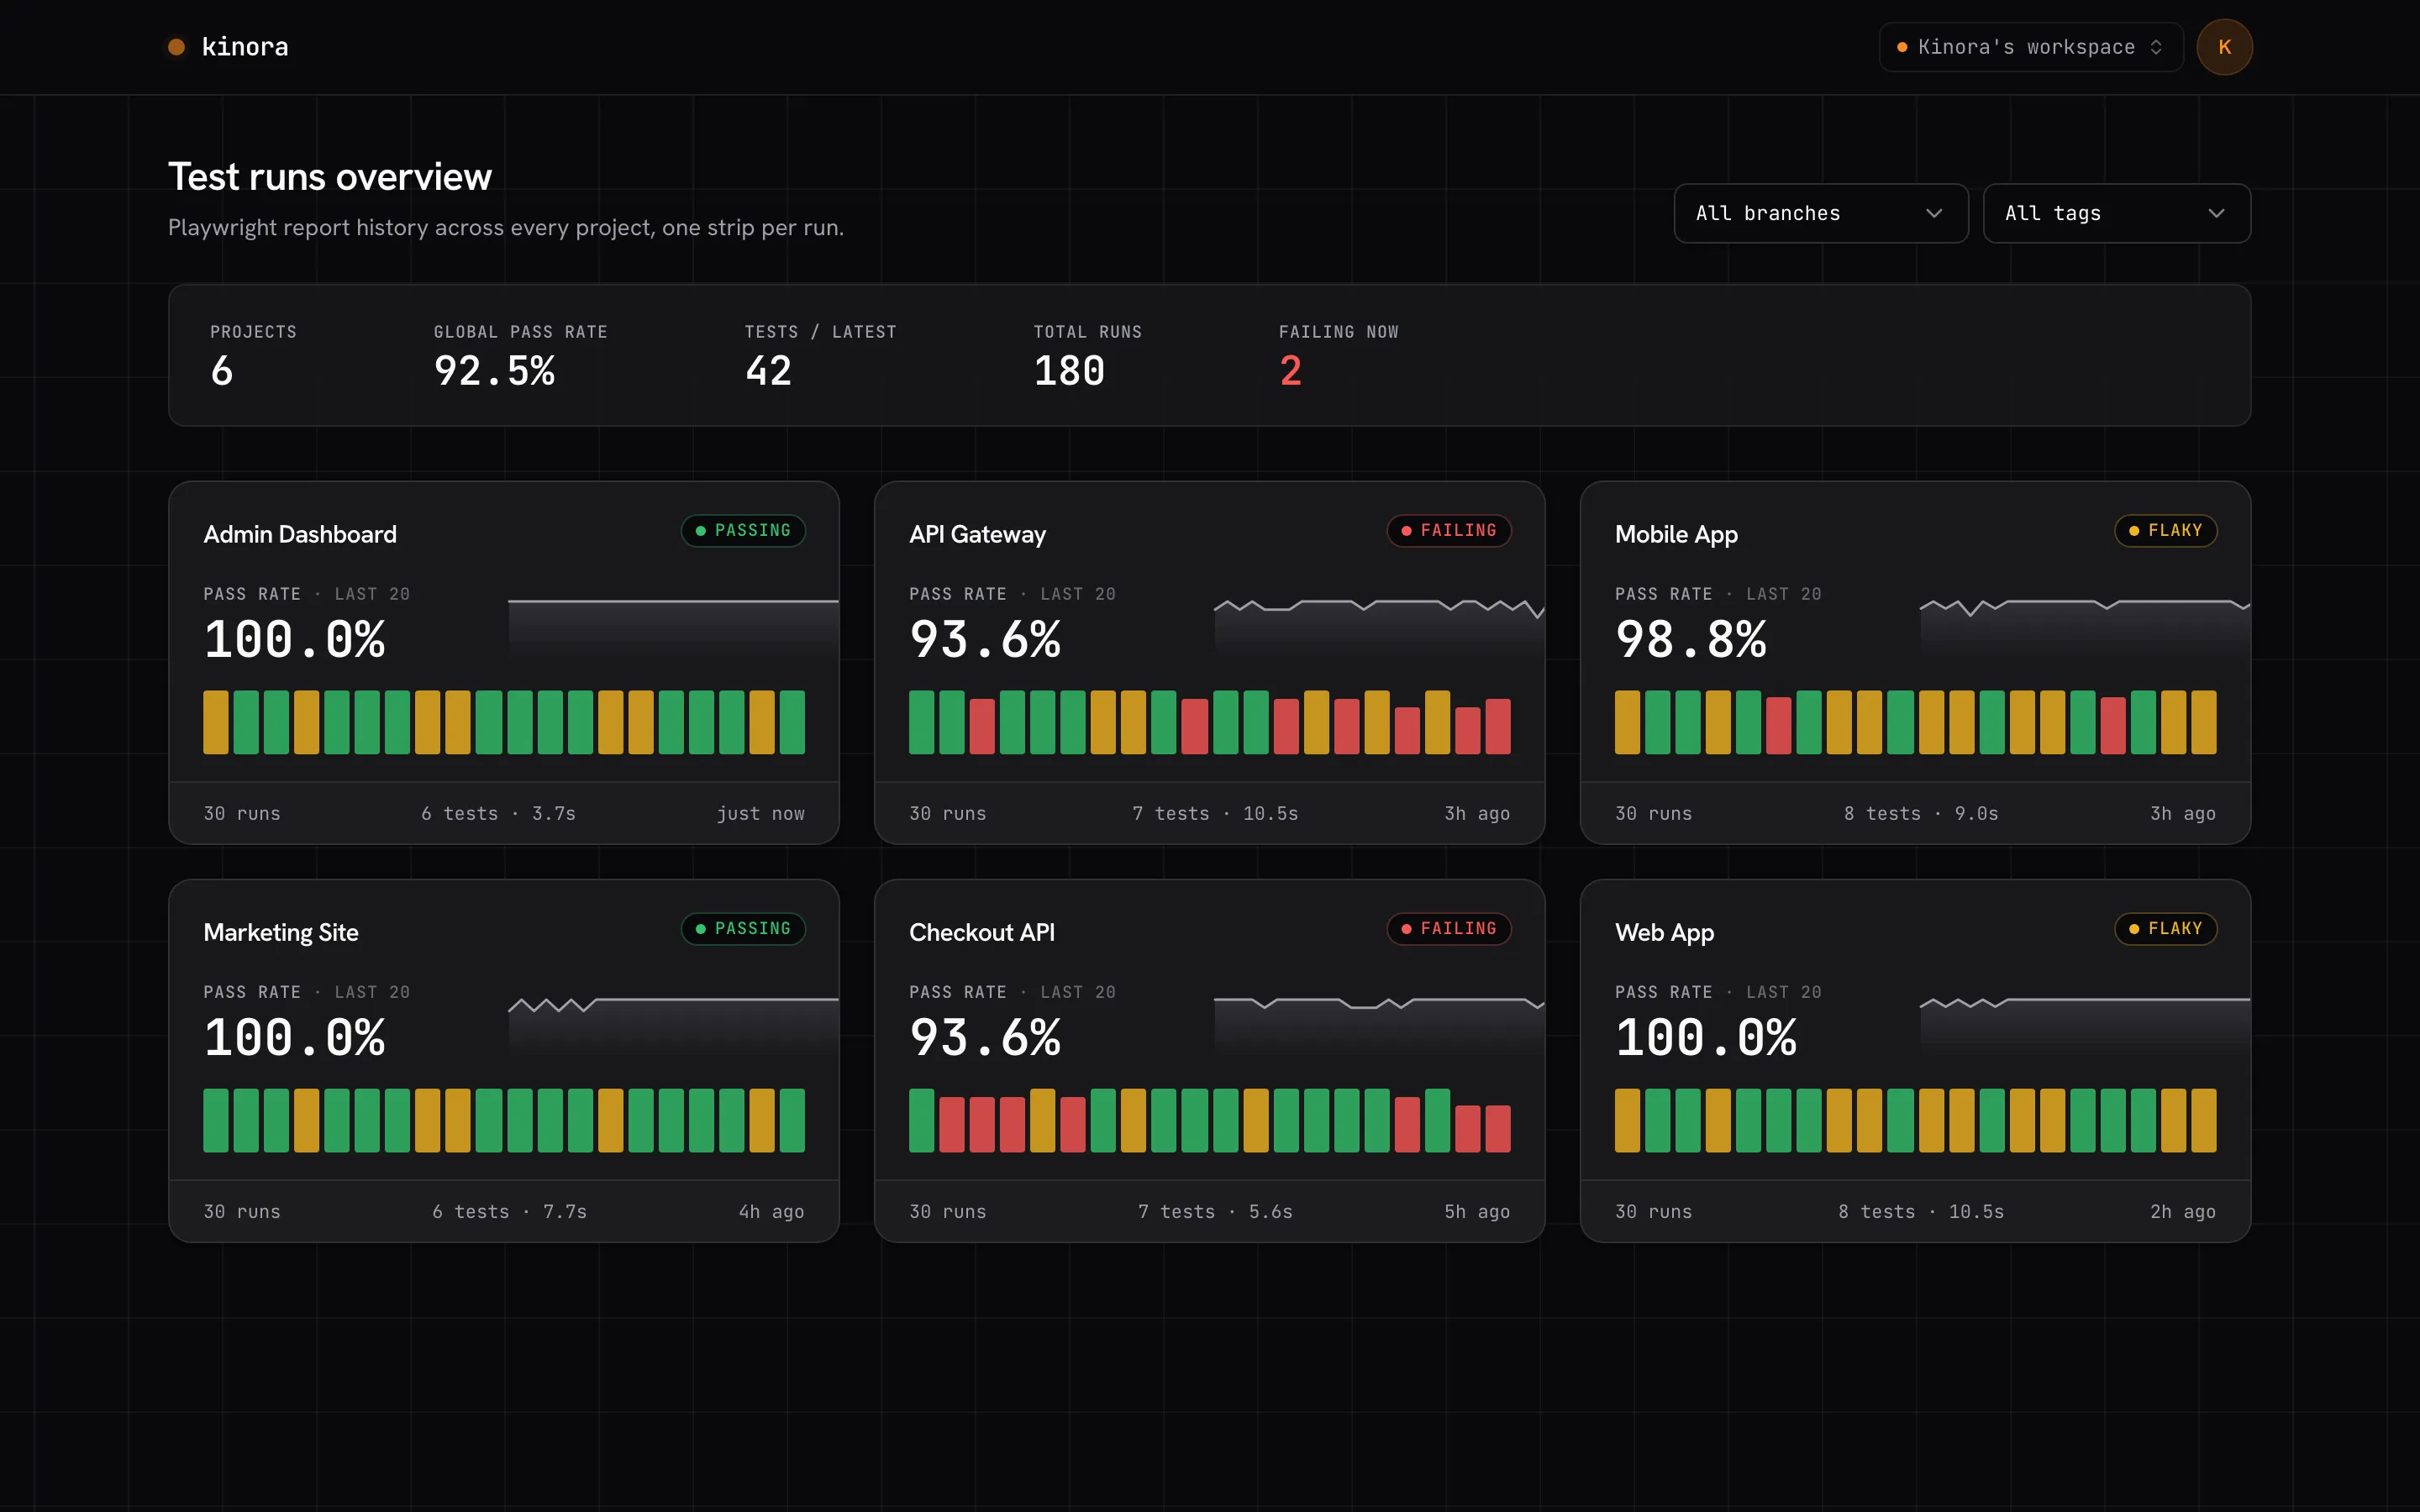The height and width of the screenshot is (1512, 2420).
Task: Click the PASSING badge on Admin Dashboard
Action: [x=743, y=531]
